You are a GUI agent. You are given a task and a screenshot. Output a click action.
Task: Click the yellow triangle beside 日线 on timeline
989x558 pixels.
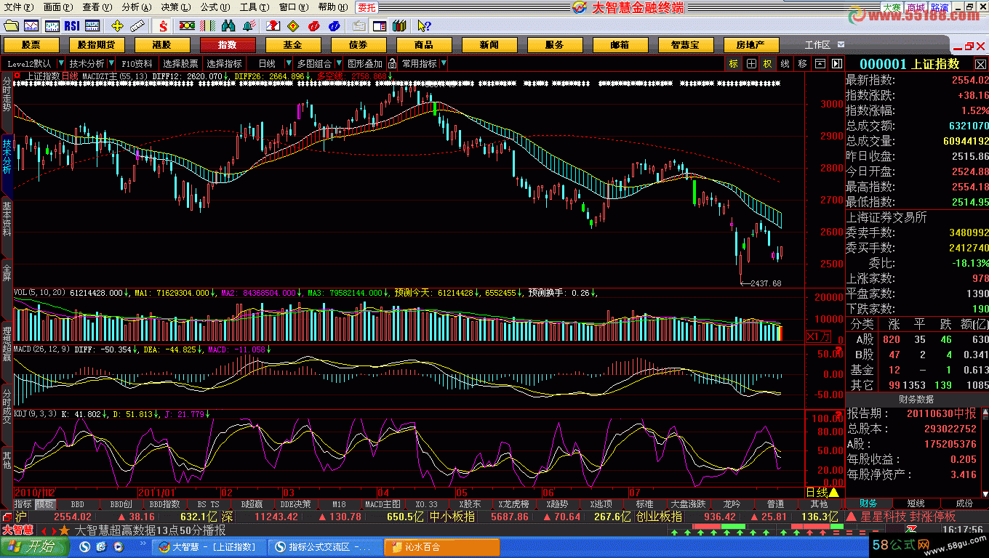(x=833, y=492)
